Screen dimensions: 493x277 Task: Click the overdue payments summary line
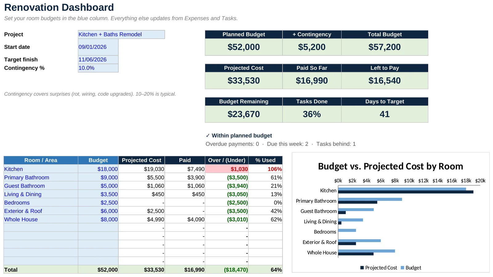point(281,144)
